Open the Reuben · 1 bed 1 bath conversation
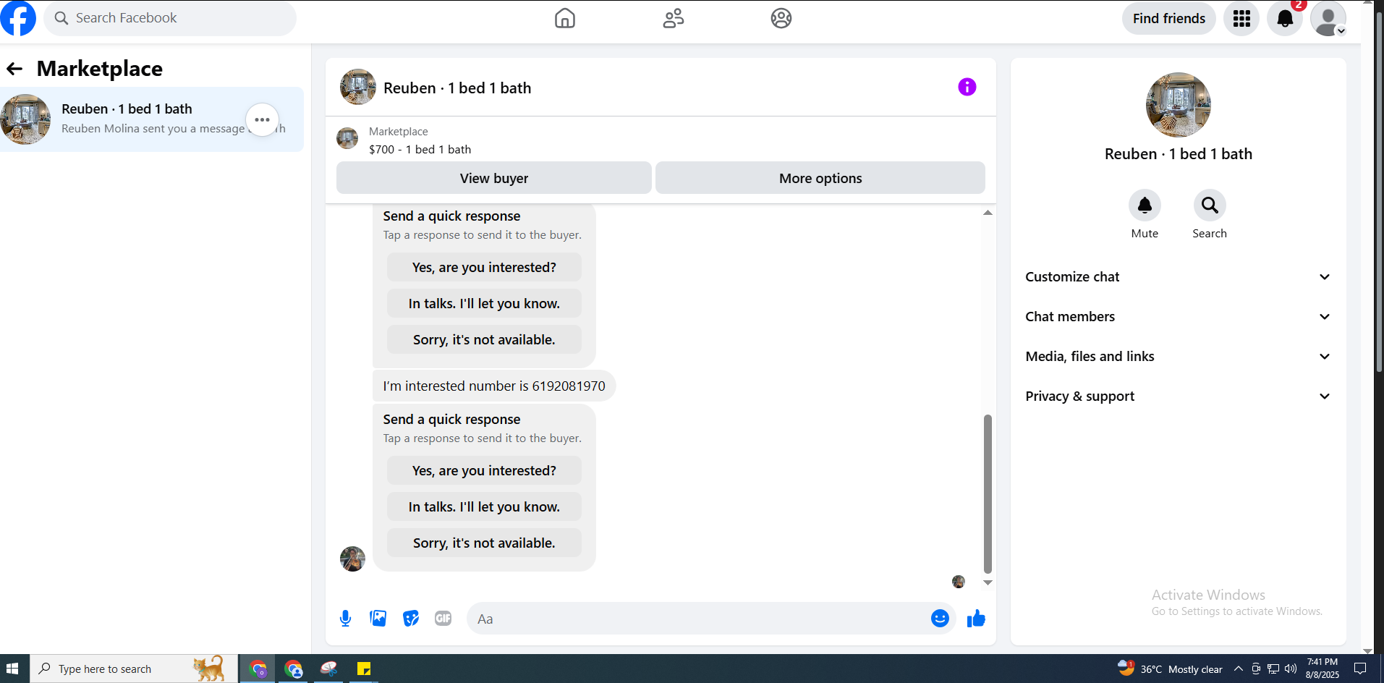 click(152, 119)
